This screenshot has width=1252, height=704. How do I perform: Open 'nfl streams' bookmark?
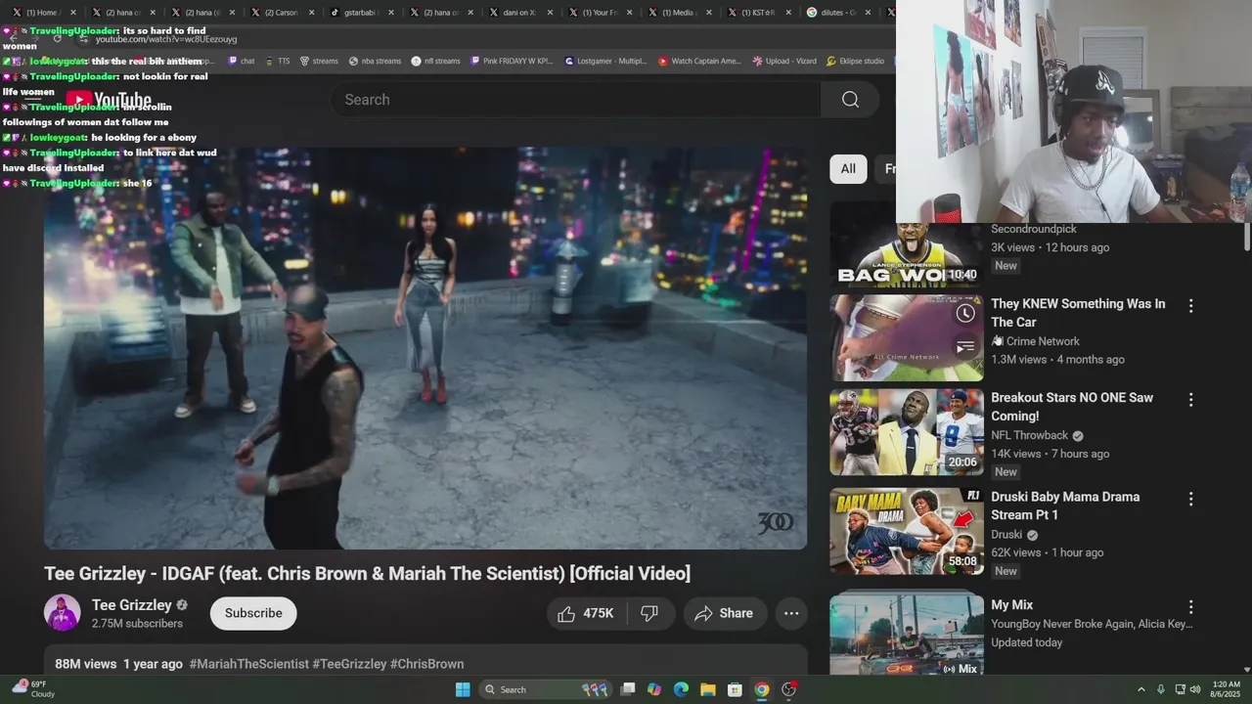click(x=435, y=61)
